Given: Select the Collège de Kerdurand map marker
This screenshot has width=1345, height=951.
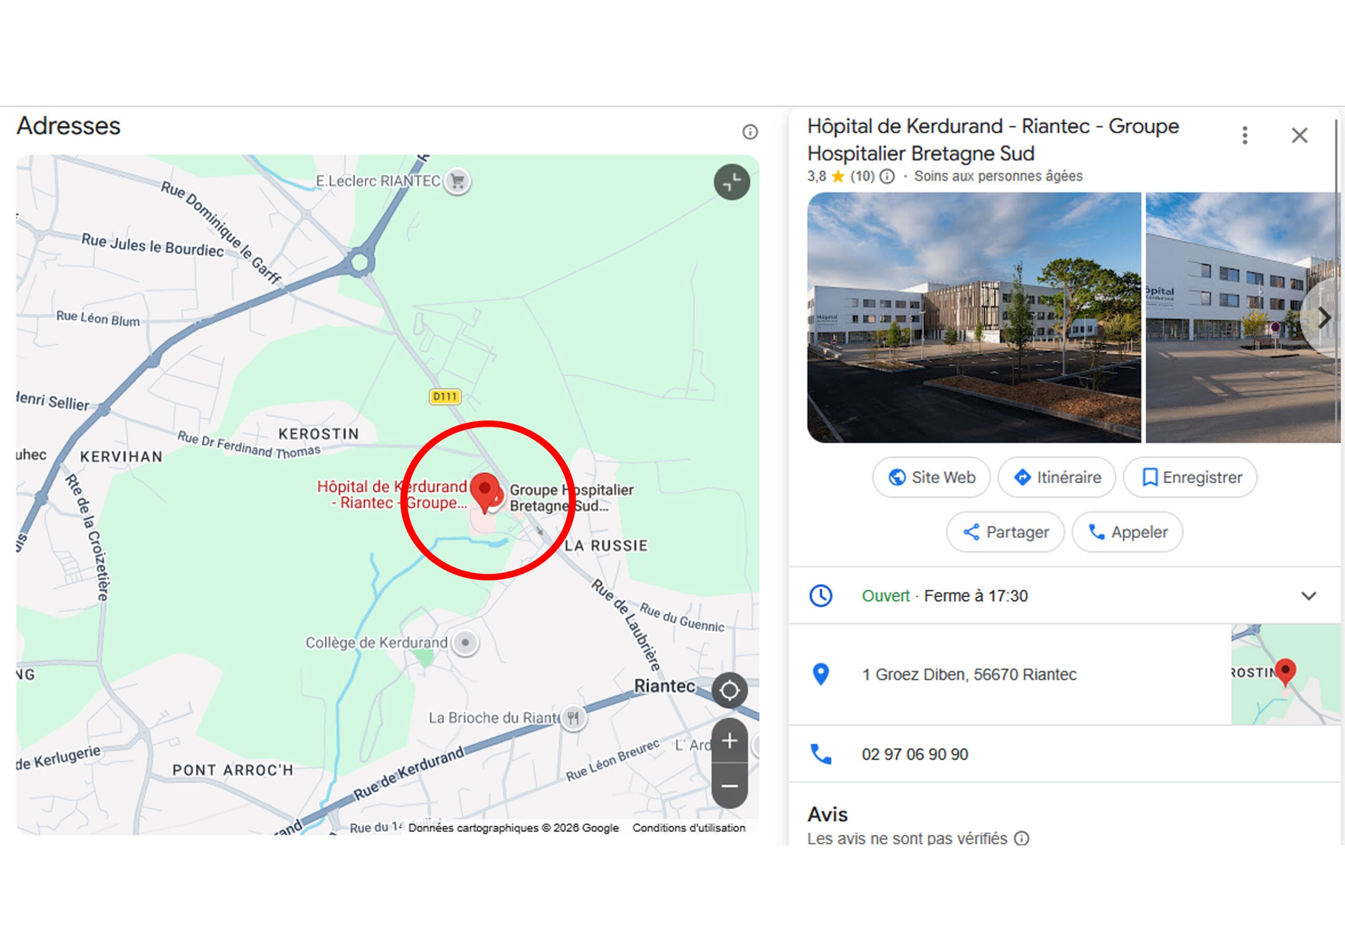Looking at the screenshot, I should pos(465,642).
